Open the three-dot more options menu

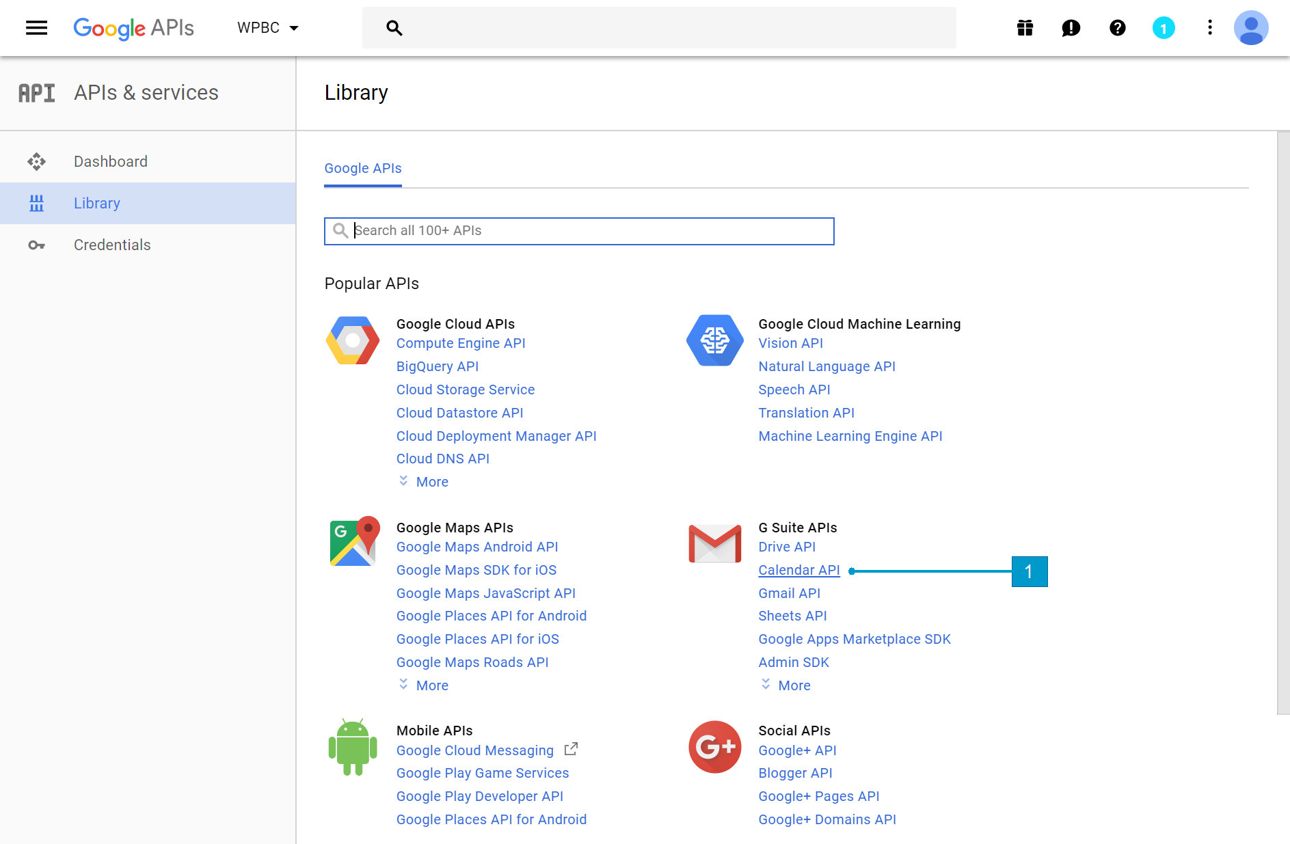tap(1209, 28)
